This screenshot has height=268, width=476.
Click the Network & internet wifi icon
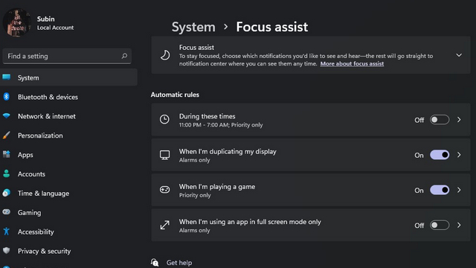click(x=7, y=116)
